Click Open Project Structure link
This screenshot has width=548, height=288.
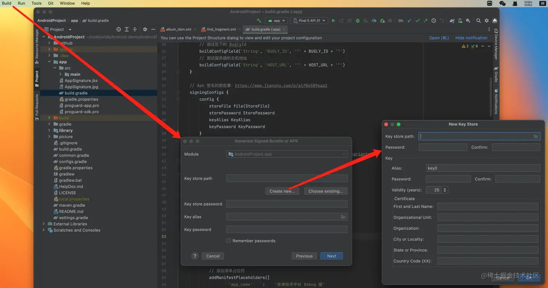(x=439, y=38)
